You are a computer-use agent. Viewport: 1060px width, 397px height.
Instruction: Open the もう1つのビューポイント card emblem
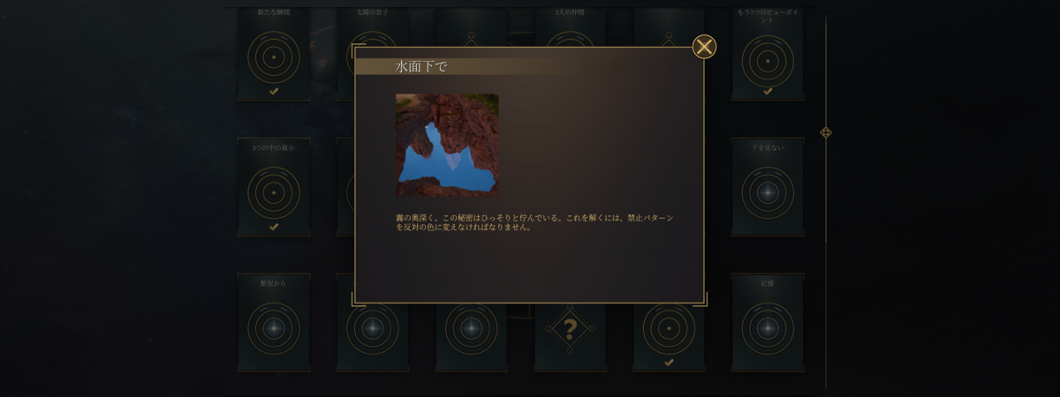point(768,61)
